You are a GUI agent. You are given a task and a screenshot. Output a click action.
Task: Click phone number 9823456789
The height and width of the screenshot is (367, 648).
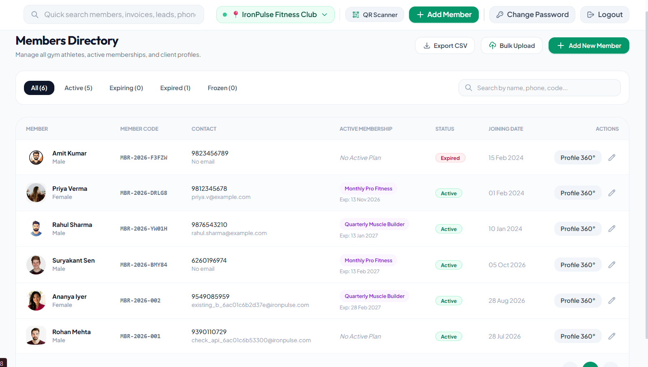[x=210, y=153]
